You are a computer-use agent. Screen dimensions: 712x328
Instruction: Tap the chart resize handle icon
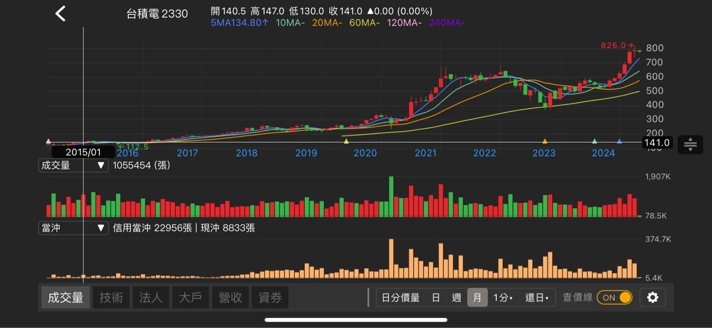690,144
